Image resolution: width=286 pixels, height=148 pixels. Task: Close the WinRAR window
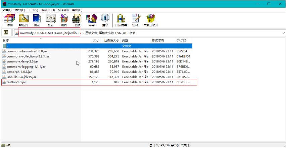tap(280, 4)
